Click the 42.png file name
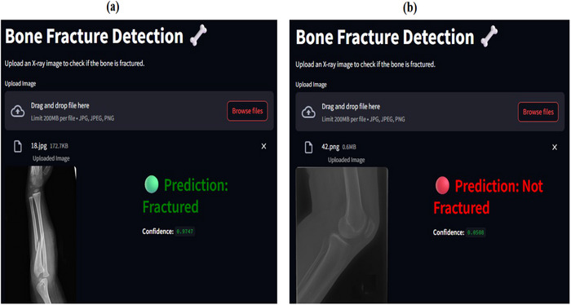The width and height of the screenshot is (571, 305). (x=330, y=147)
